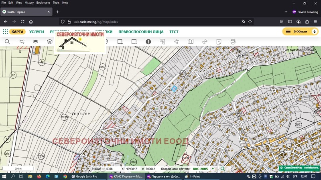The height and width of the screenshot is (180, 321).
Task: Open the УСЛУГИ navigation item
Action: point(37,32)
